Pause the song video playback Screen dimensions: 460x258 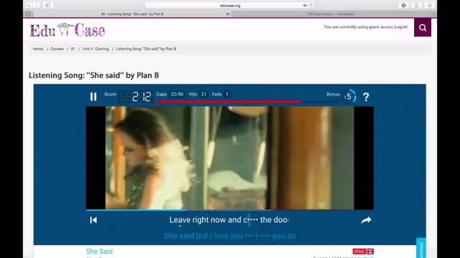[x=93, y=97]
